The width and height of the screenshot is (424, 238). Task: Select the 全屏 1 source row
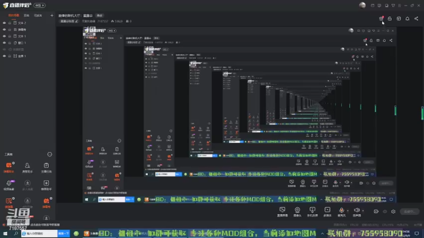(x=28, y=56)
